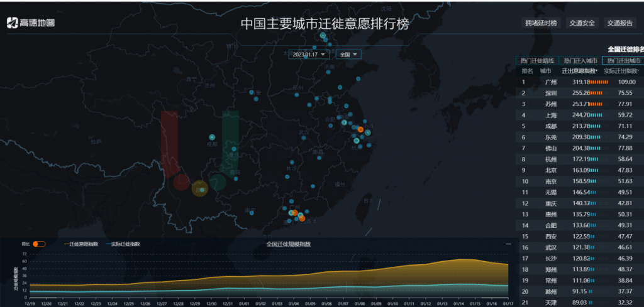Open the 全国 region dropdown
644x307 pixels.
(348, 55)
